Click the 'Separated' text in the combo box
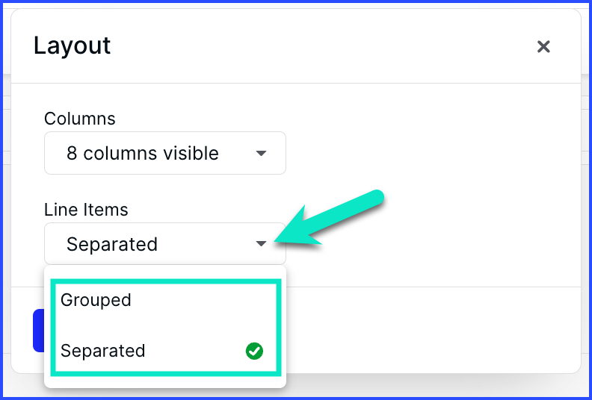Viewport: 592px width, 400px height. pos(112,244)
